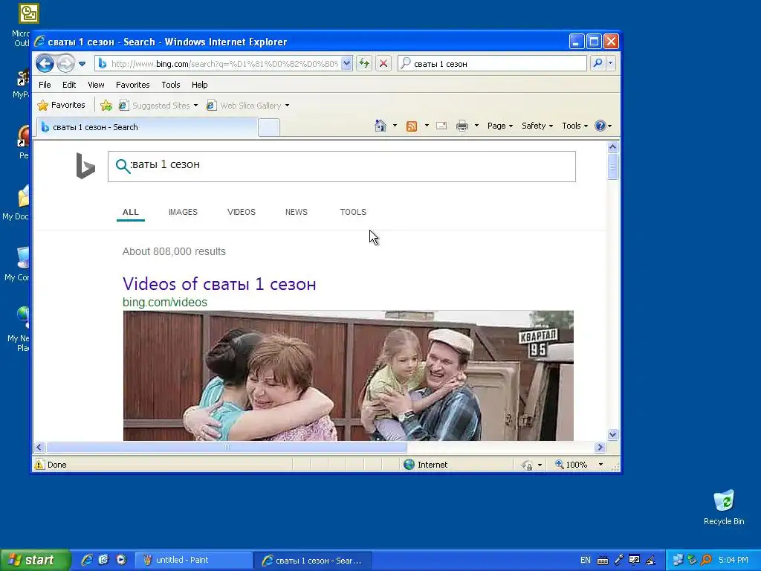Click the vertical scrollbar up arrow

tap(612, 146)
